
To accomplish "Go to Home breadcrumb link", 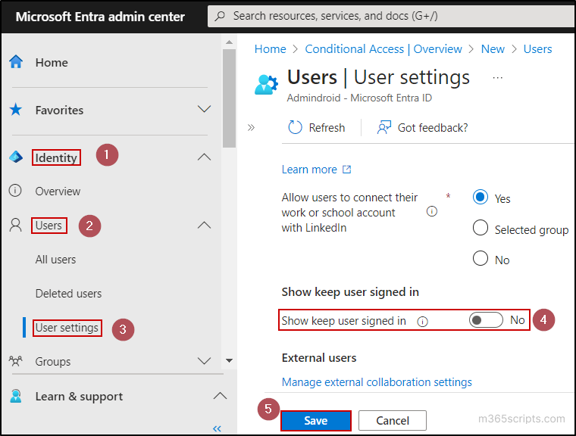I will [270, 48].
